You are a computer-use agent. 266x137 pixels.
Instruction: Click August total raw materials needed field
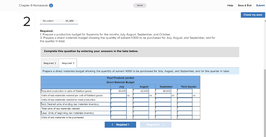coord(141,109)
